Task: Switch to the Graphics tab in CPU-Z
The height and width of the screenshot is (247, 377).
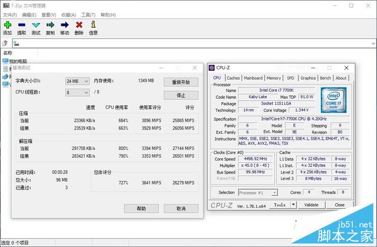Action: point(308,78)
